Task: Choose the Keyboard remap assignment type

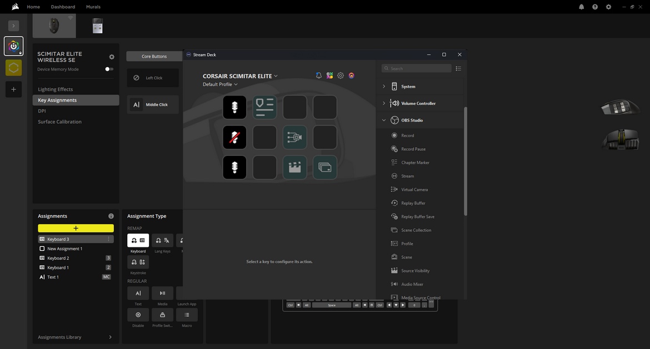Action: [138, 240]
